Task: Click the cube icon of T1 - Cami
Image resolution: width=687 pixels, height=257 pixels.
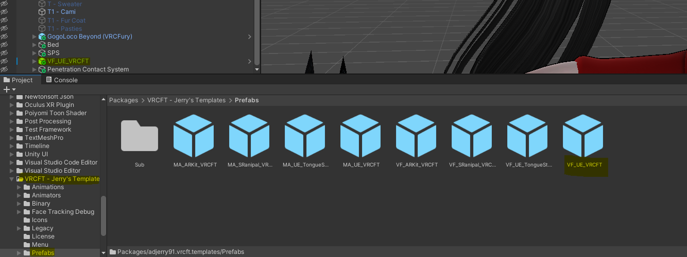Action: pyautogui.click(x=42, y=12)
